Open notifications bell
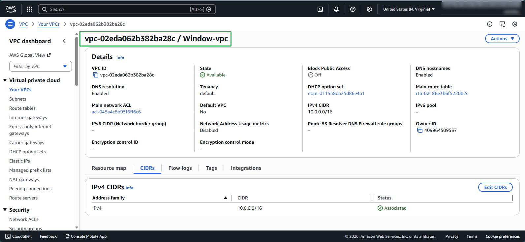This screenshot has width=525, height=242. [336, 9]
